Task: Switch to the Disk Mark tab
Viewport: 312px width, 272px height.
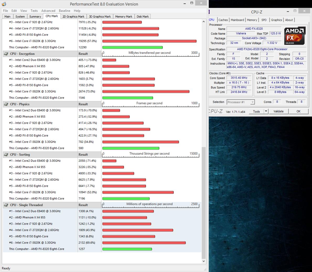Action: coord(143,17)
